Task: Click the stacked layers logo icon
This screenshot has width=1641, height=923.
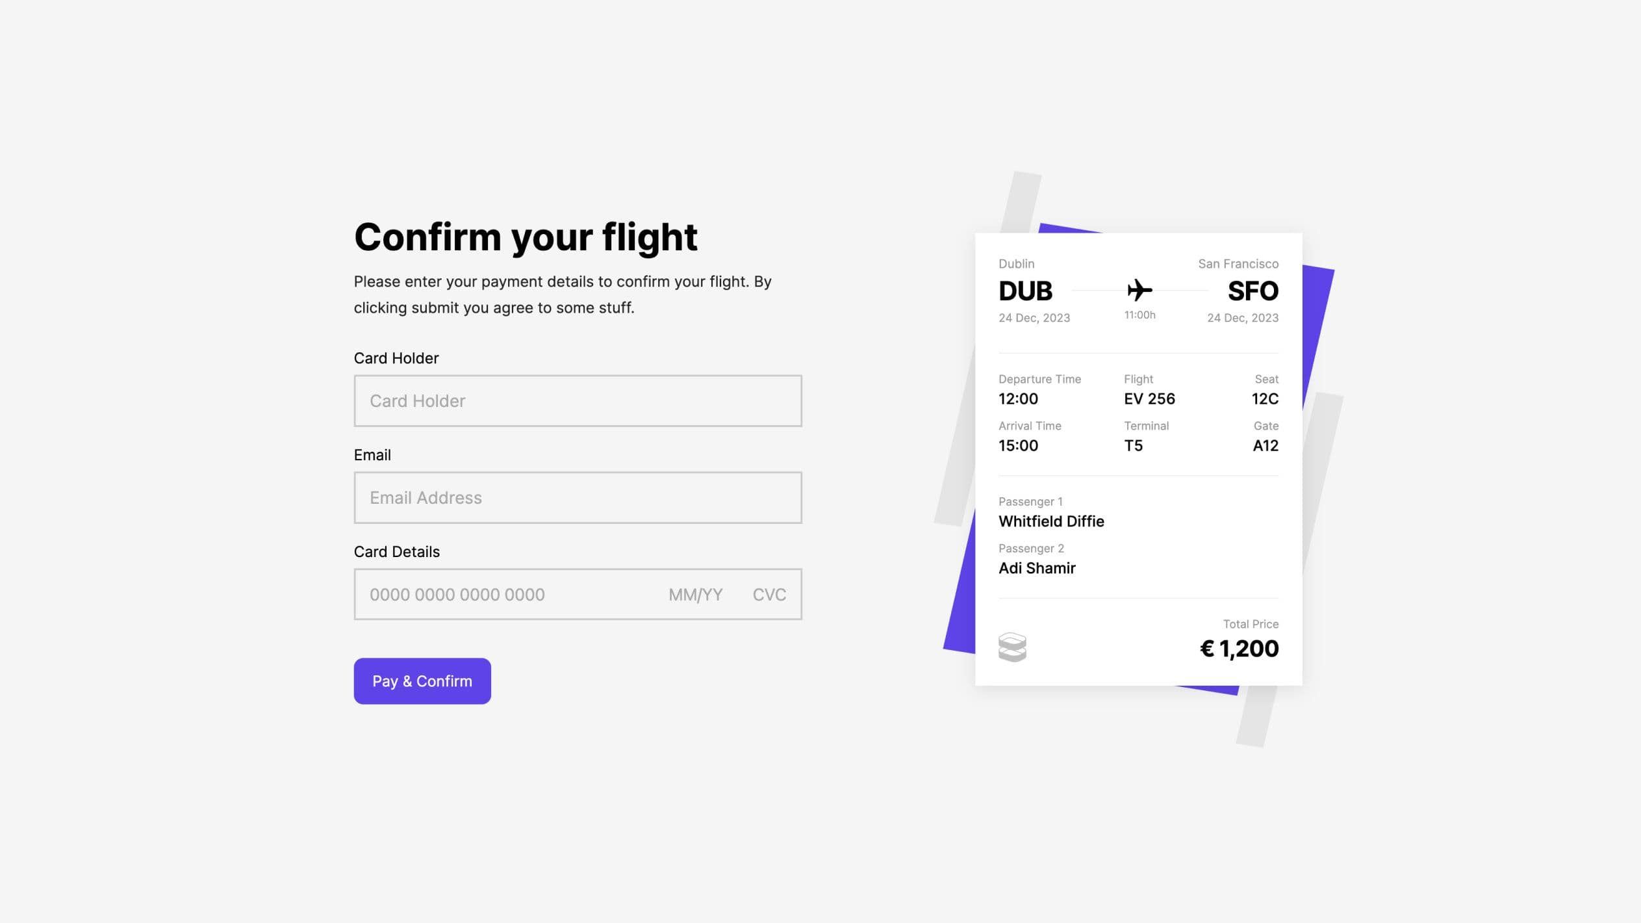Action: [x=1012, y=647]
